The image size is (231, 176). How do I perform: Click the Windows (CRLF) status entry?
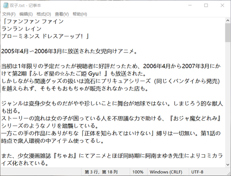coord(166,172)
